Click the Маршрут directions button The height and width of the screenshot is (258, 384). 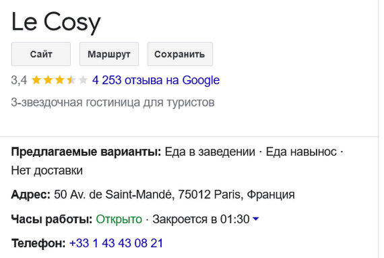[109, 54]
